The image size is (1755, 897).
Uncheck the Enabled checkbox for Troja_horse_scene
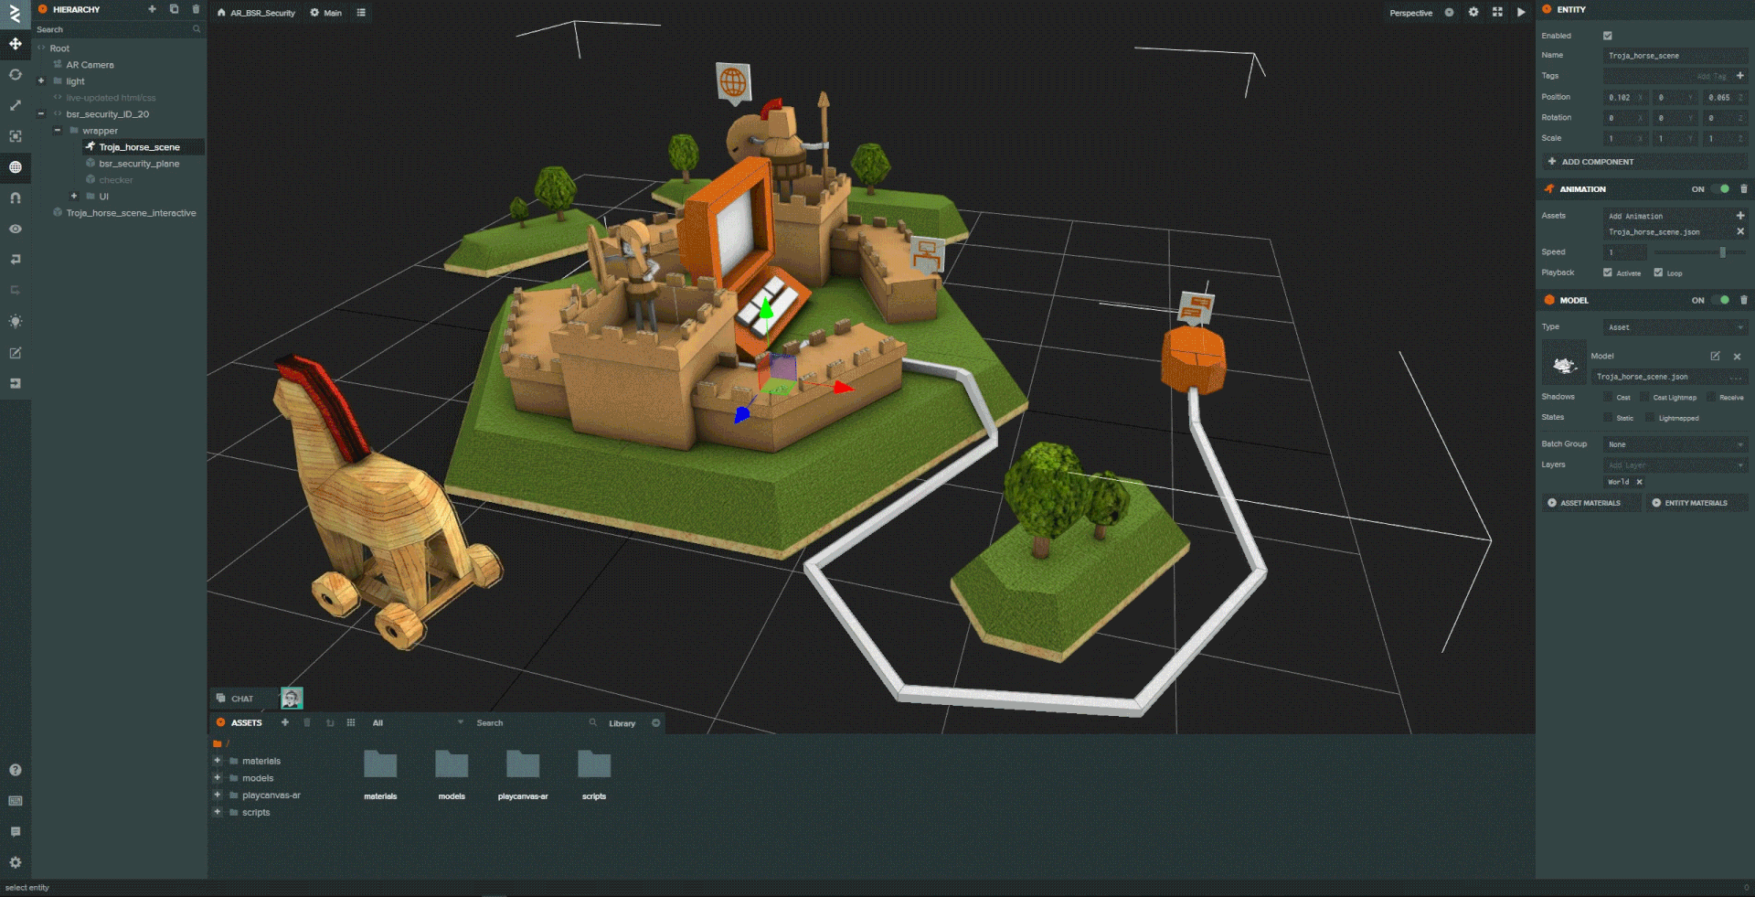tap(1607, 36)
